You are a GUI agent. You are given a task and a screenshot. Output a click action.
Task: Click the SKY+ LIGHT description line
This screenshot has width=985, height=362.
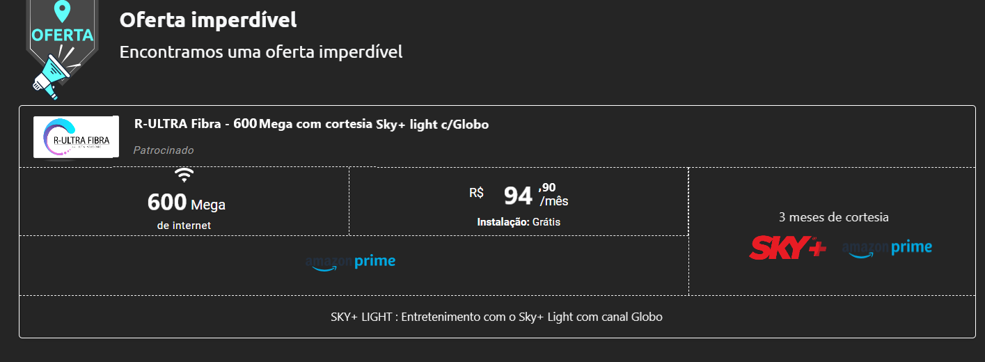pos(496,317)
